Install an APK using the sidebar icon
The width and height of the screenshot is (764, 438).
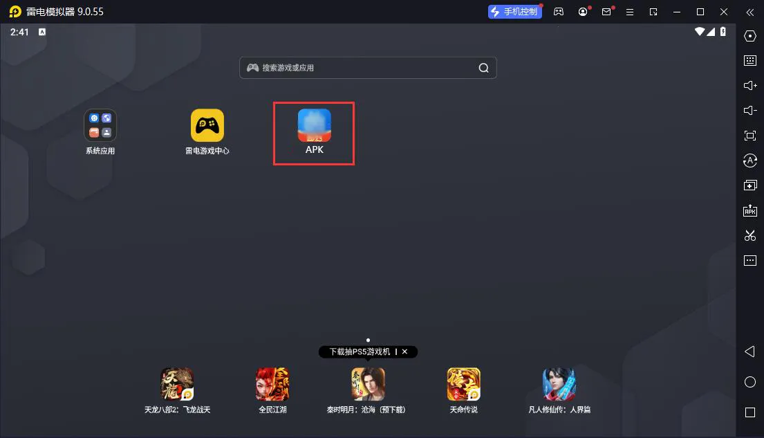(750, 210)
